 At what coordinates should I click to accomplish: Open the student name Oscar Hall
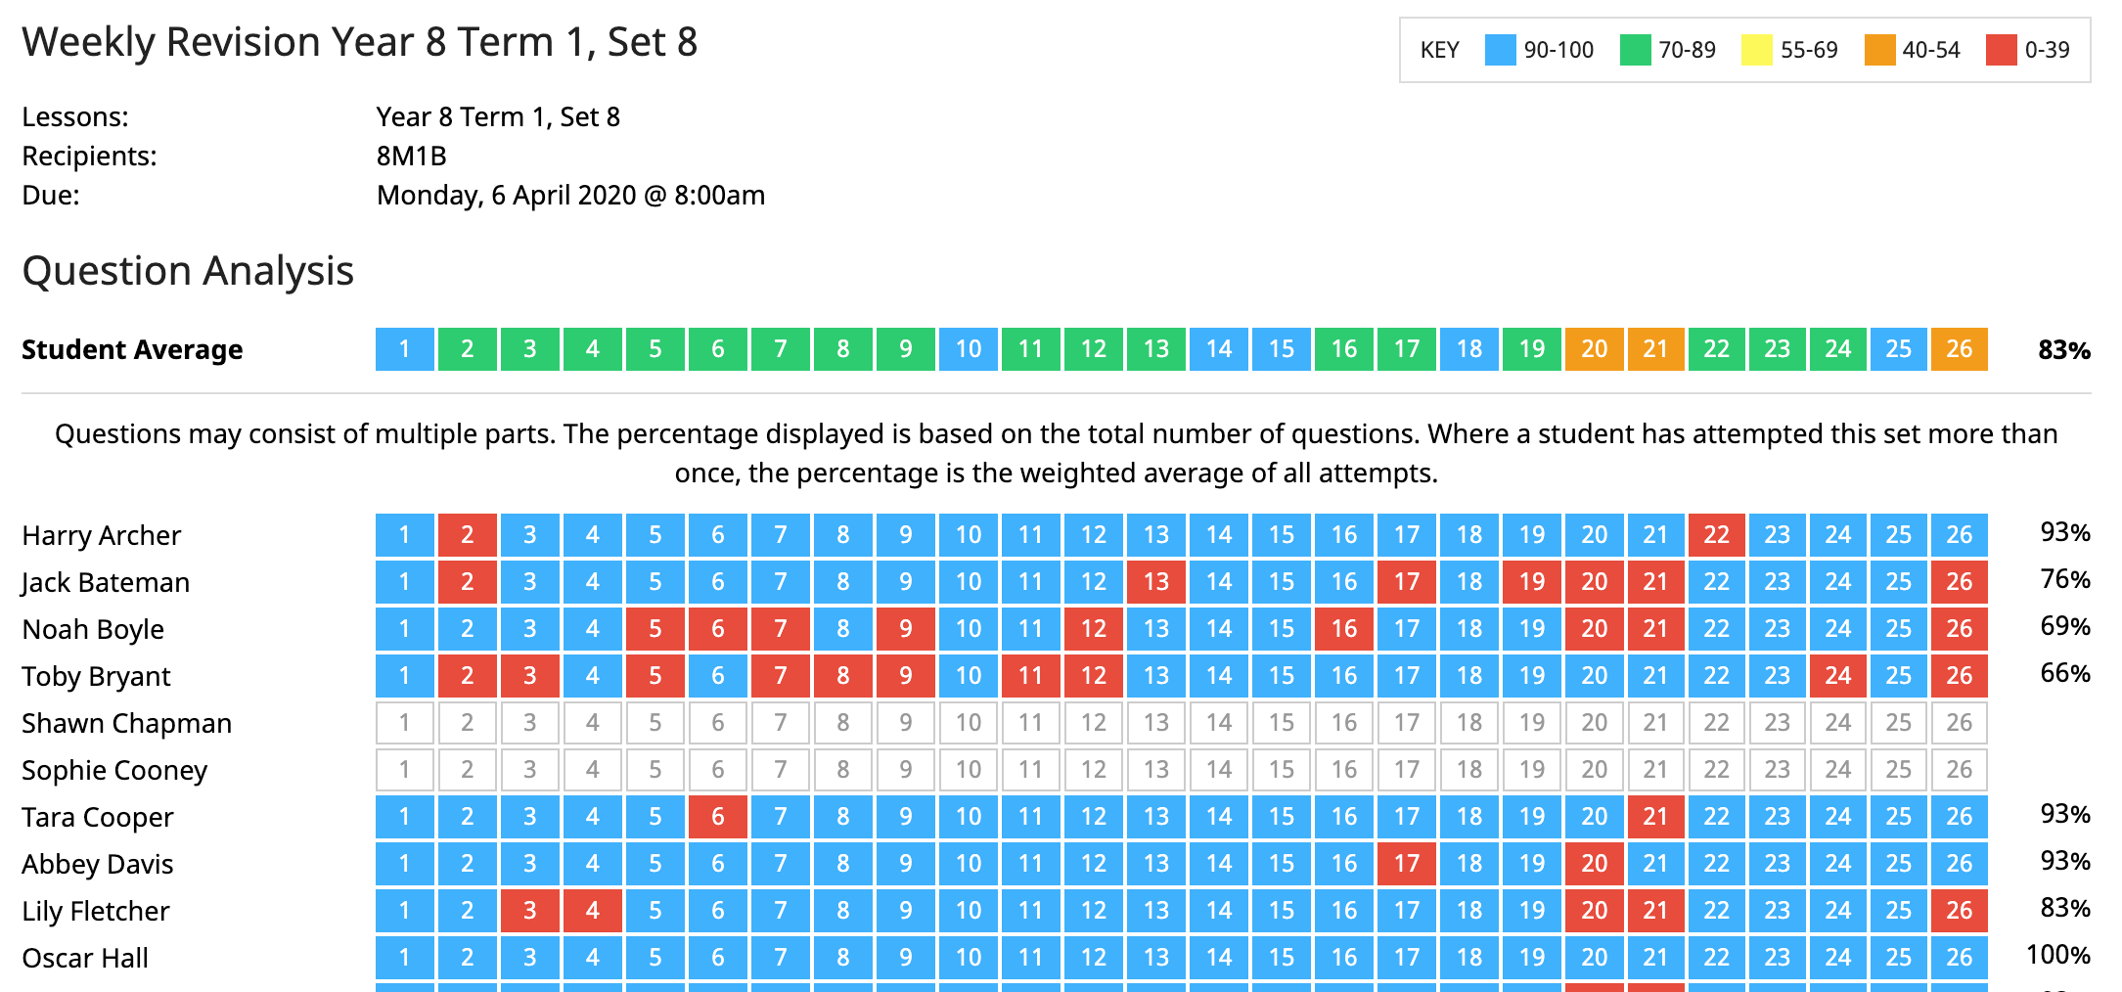pyautogui.click(x=85, y=958)
